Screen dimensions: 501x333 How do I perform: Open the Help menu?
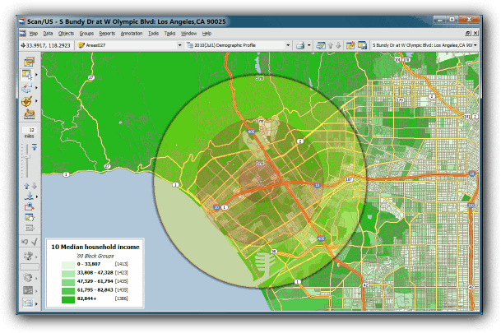206,34
